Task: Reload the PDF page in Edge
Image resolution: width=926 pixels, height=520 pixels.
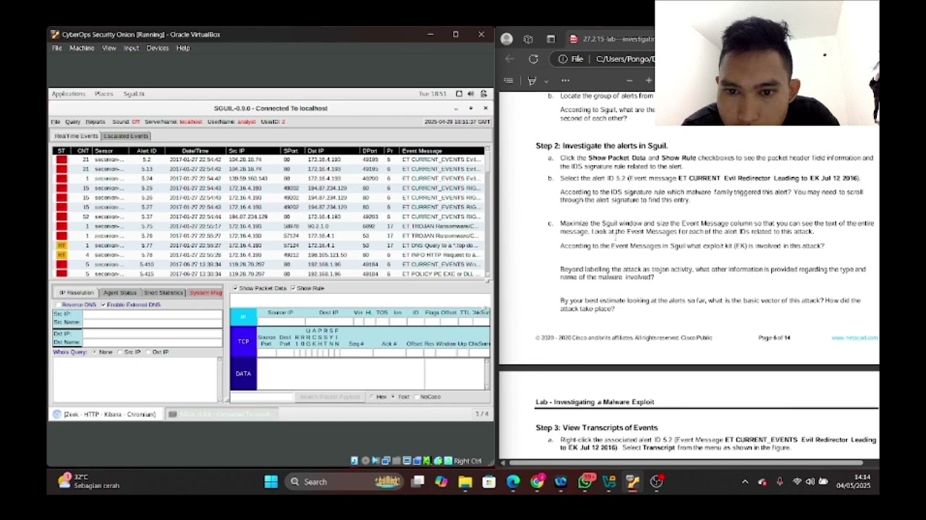Action: click(x=533, y=59)
